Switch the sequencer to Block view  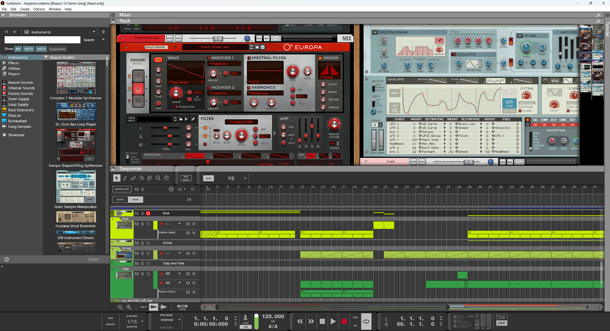(120, 200)
